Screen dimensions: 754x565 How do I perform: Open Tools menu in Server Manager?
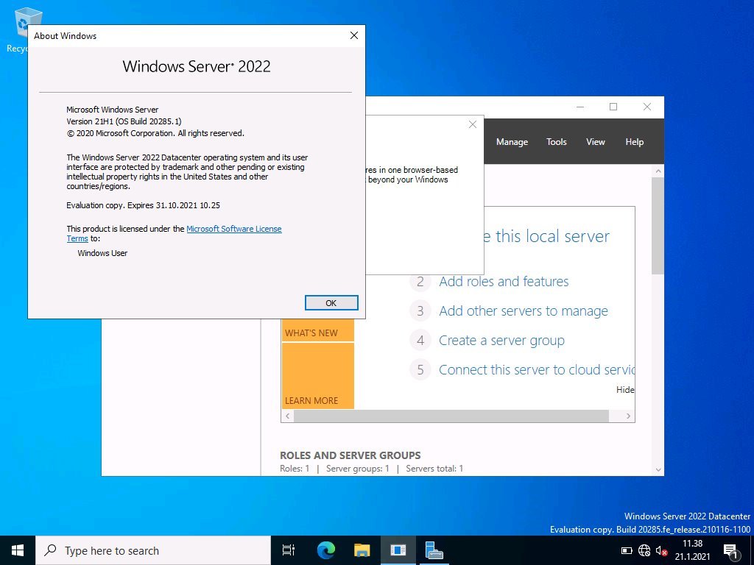tap(557, 142)
